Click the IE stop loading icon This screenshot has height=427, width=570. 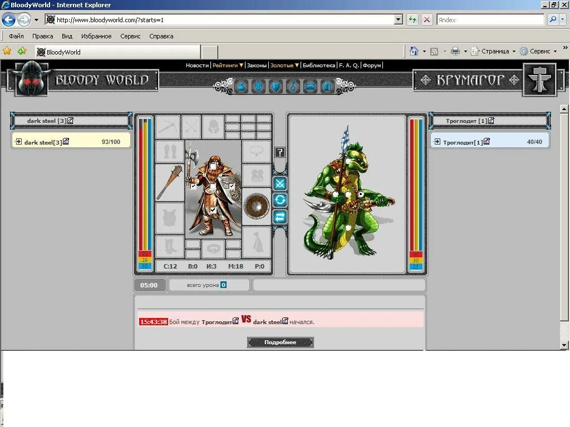pyautogui.click(x=427, y=19)
